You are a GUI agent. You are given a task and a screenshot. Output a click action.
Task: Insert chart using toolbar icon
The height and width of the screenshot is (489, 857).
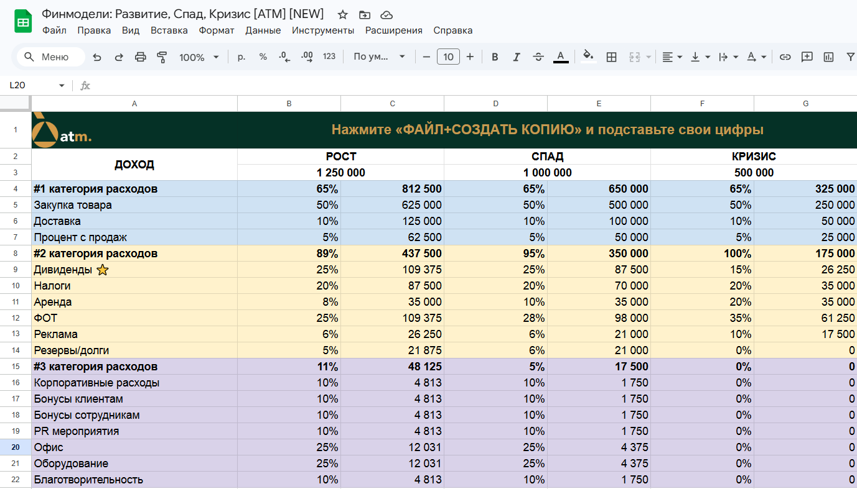tap(828, 57)
